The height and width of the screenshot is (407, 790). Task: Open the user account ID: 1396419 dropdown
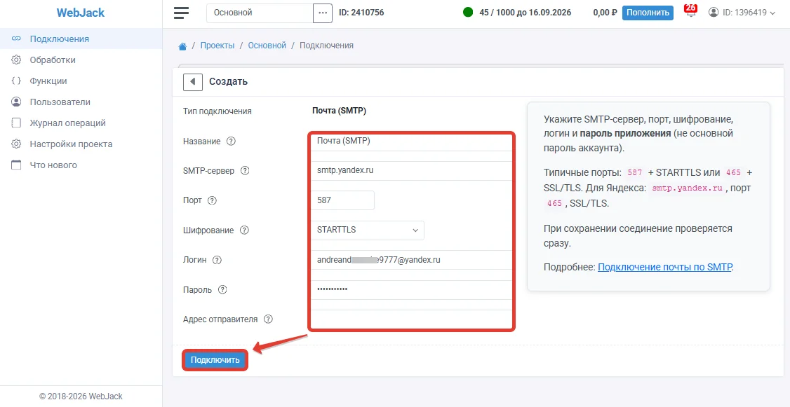point(742,13)
